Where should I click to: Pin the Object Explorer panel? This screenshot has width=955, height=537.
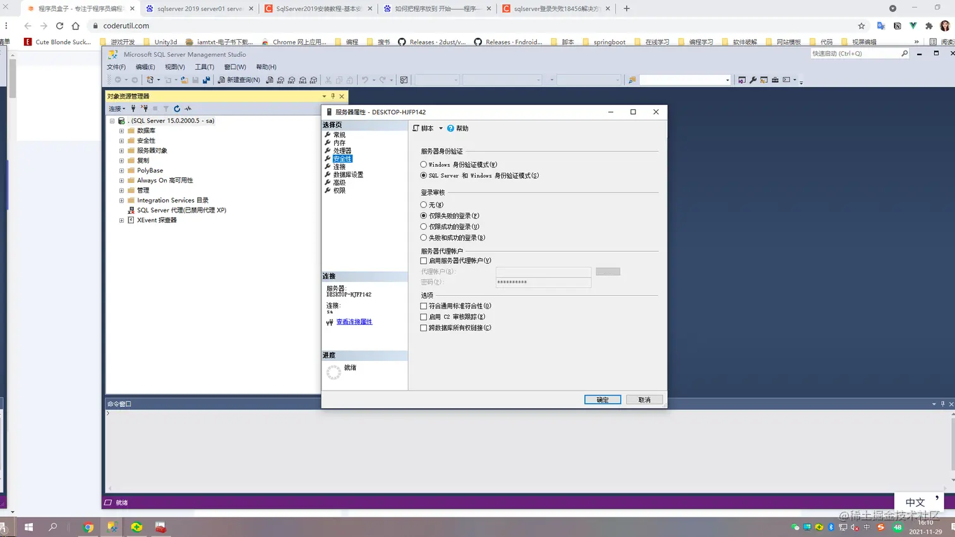pyautogui.click(x=333, y=97)
